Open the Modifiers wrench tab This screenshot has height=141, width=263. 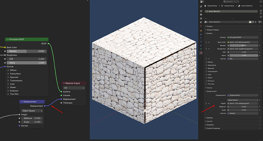point(201,34)
